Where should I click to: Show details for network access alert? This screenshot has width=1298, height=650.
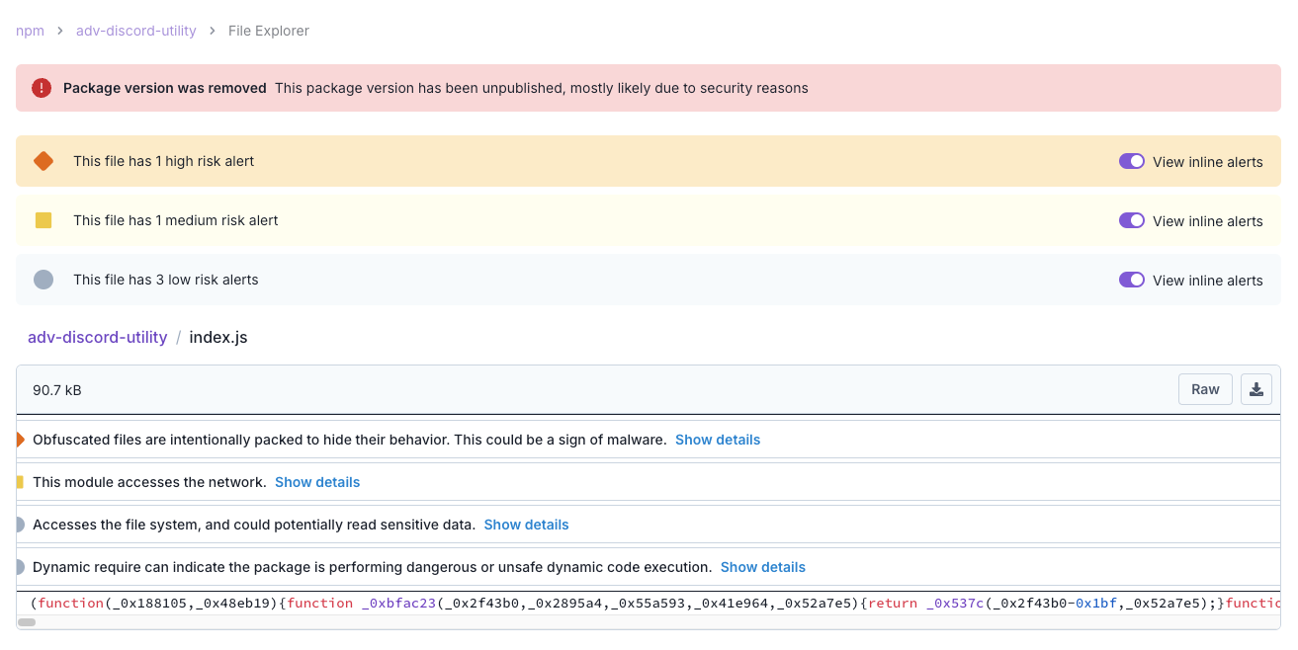(x=317, y=482)
